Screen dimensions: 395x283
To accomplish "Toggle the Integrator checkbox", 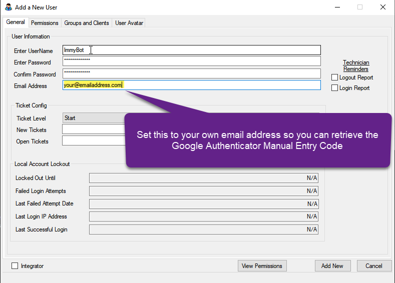I will click(x=15, y=266).
